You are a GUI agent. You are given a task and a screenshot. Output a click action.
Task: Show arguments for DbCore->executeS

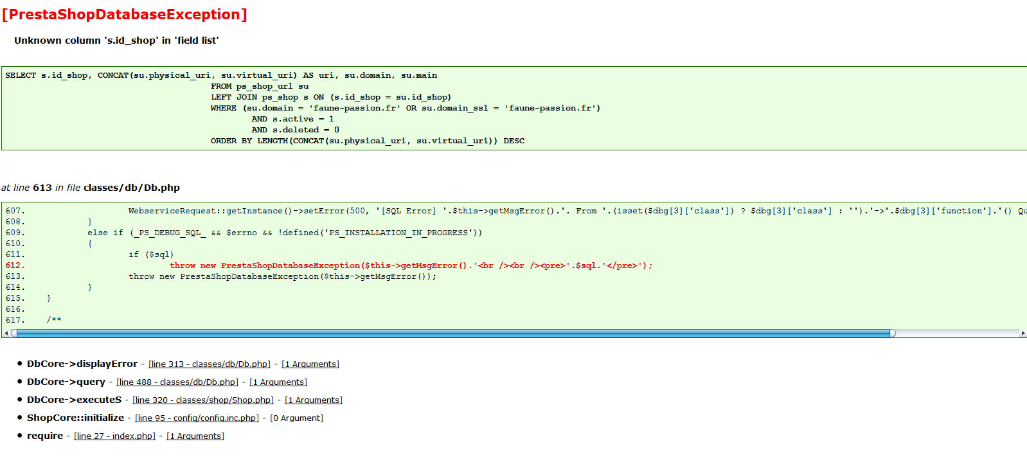pos(314,400)
